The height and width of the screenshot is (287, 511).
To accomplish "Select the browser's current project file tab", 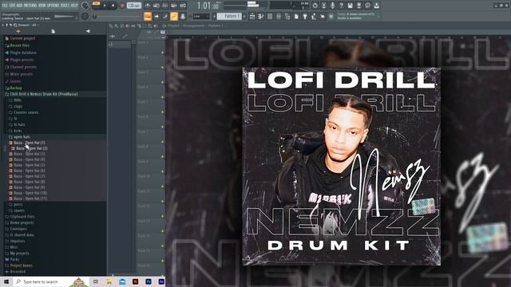I will pyautogui.click(x=53, y=31).
